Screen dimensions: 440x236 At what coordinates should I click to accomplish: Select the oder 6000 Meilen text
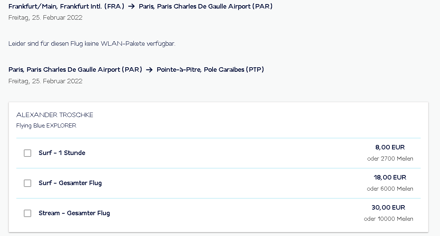point(390,189)
